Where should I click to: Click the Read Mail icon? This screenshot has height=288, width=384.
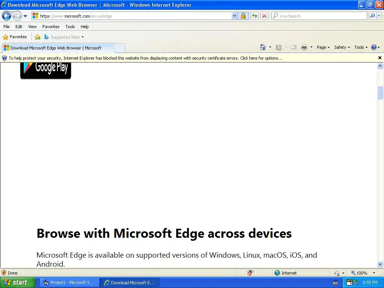(x=294, y=47)
